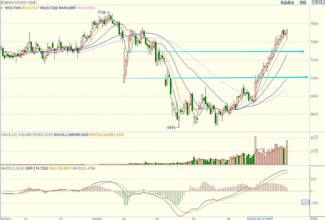Click the upper cyan horizontal line arrowhead
The width and height of the screenshot is (325, 220).
[303, 51]
